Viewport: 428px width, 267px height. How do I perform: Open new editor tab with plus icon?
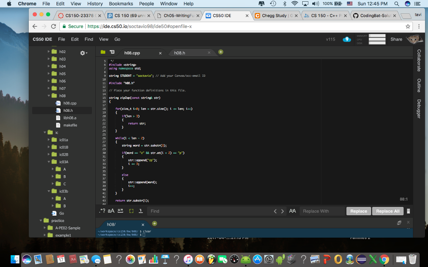click(221, 52)
